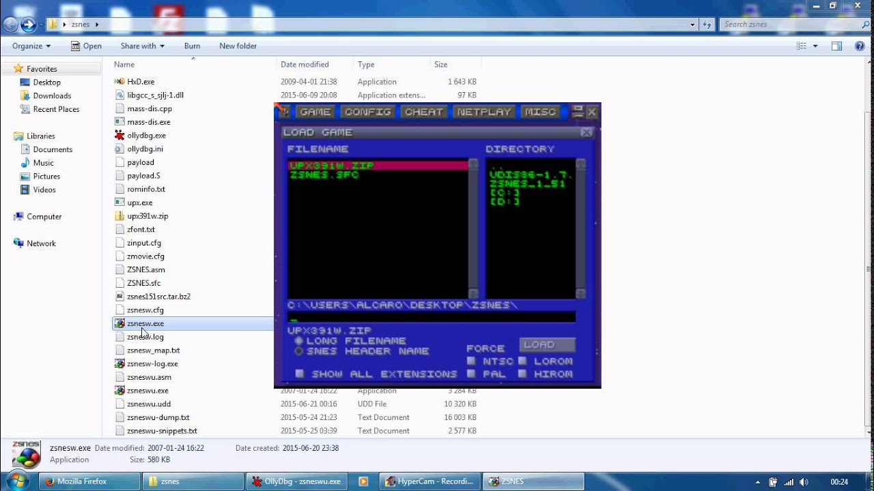Select Documents library in sidebar
Image resolution: width=874 pixels, height=491 pixels.
click(53, 149)
